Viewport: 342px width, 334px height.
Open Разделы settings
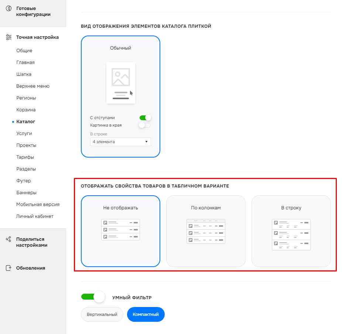26,169
